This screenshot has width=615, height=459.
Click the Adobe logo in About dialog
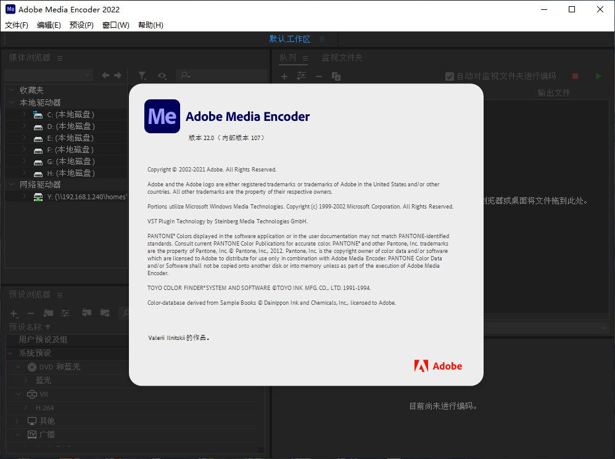[x=438, y=366]
